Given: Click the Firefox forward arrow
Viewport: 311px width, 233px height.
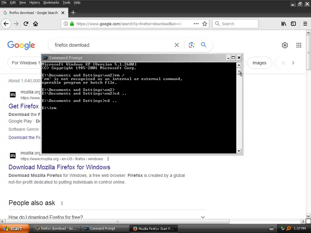Looking at the screenshot, I should [16, 24].
